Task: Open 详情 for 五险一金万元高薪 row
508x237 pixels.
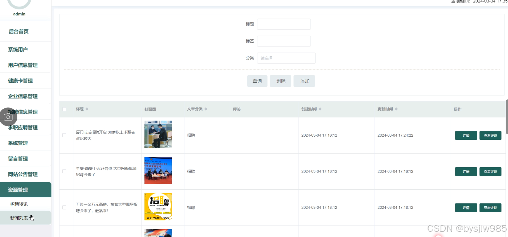Action: click(x=466, y=208)
